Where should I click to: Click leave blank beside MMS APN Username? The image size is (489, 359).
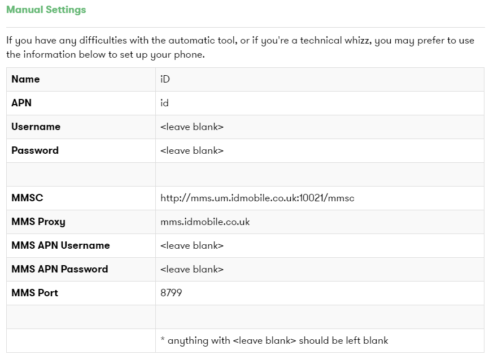coord(192,245)
